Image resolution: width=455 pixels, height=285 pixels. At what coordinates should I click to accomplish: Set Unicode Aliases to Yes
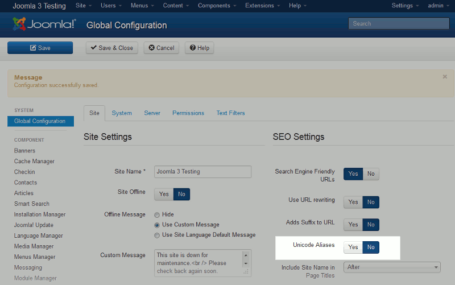tap(353, 247)
